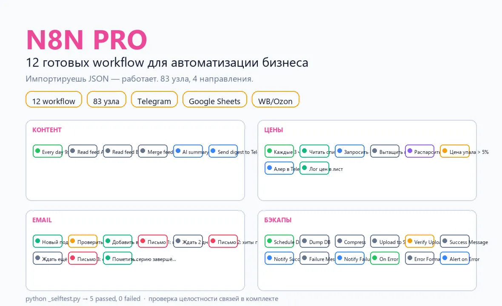Click the 'Read feed A' node
Viewport: 502px width, 306px height.
coord(83,151)
